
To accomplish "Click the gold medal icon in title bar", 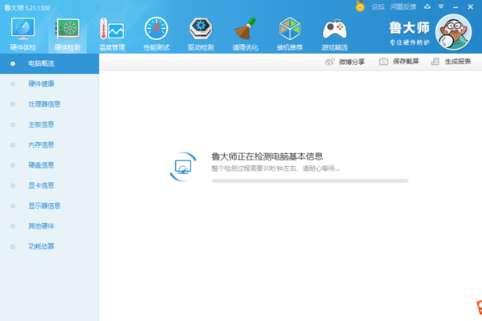I will click(x=359, y=6).
